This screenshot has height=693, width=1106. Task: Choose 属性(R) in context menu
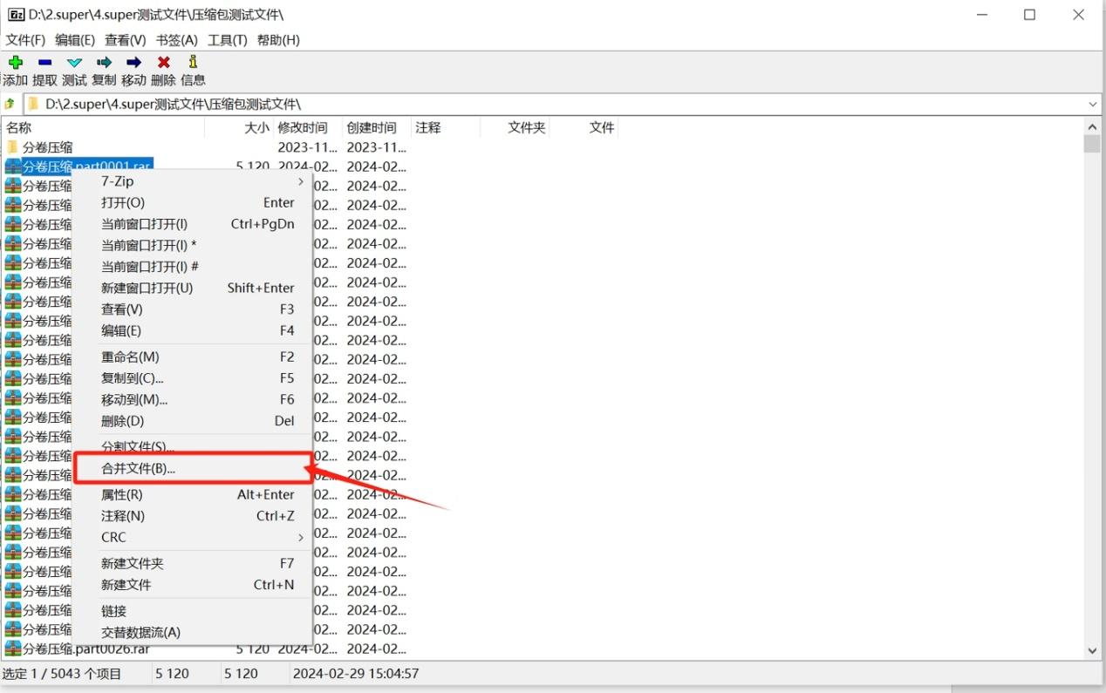coord(193,494)
